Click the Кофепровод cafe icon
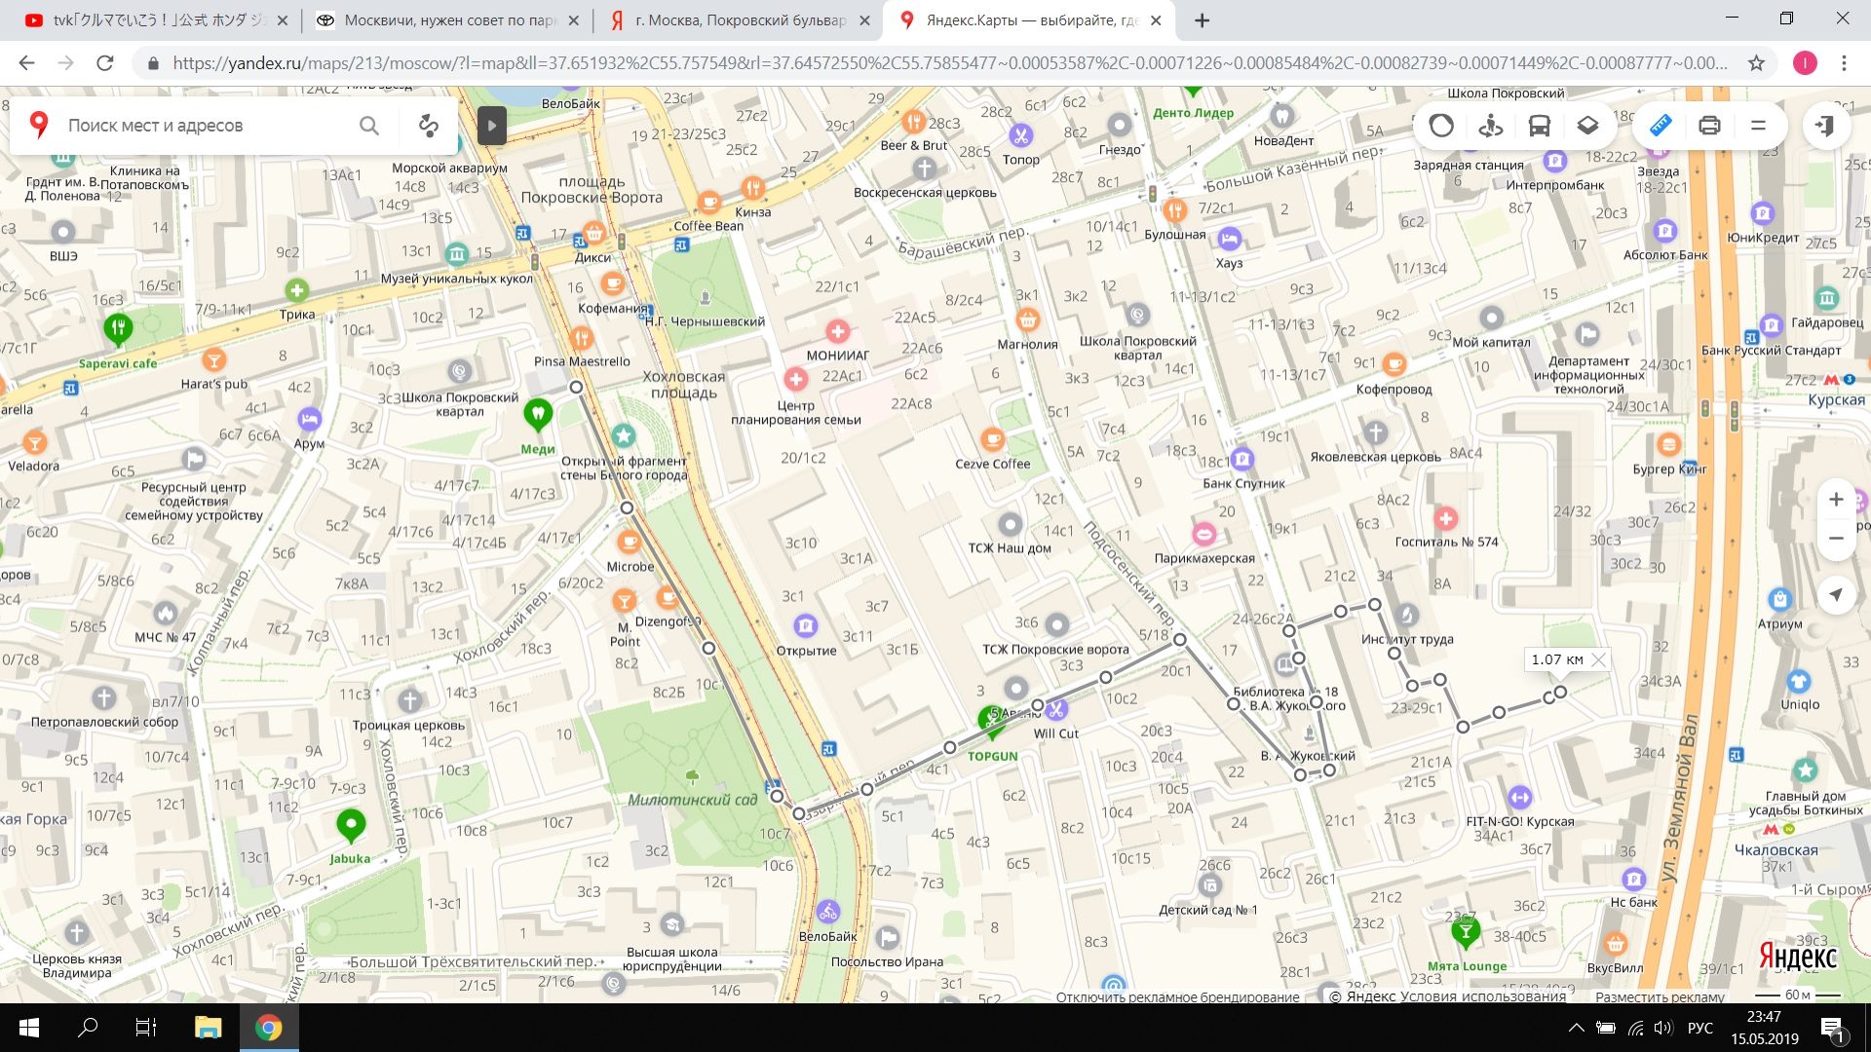1871x1052 pixels. click(x=1394, y=364)
